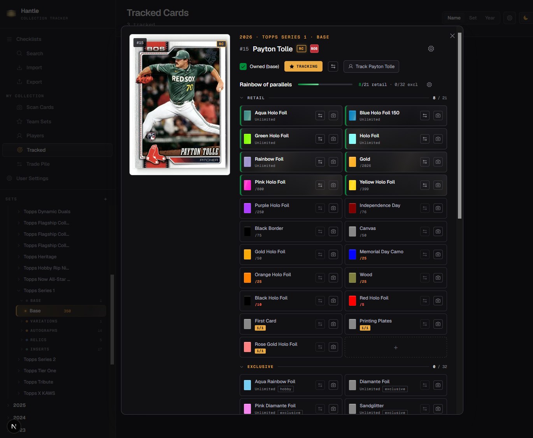533x438 pixels.
Task: Click camera icon on Purple Holo Foil
Action: tap(333, 208)
